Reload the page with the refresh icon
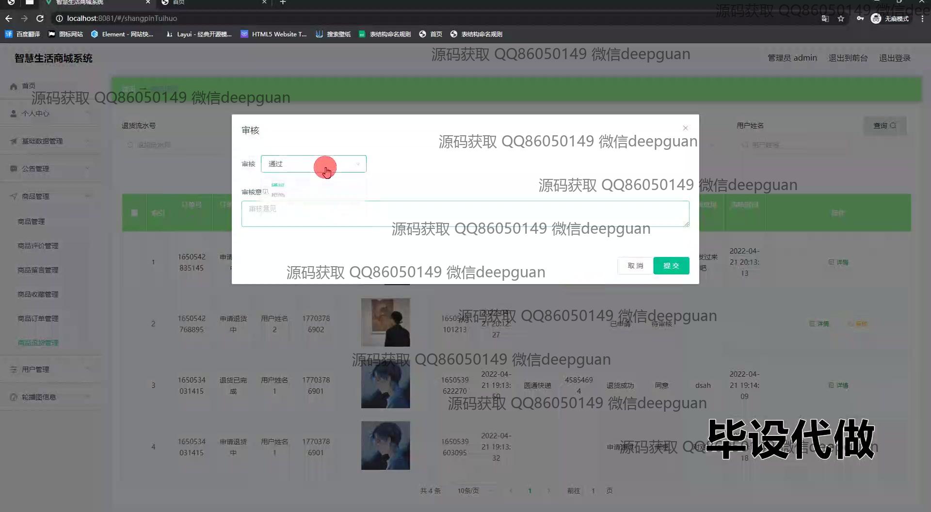Screen dimensions: 931x512 pos(40,18)
